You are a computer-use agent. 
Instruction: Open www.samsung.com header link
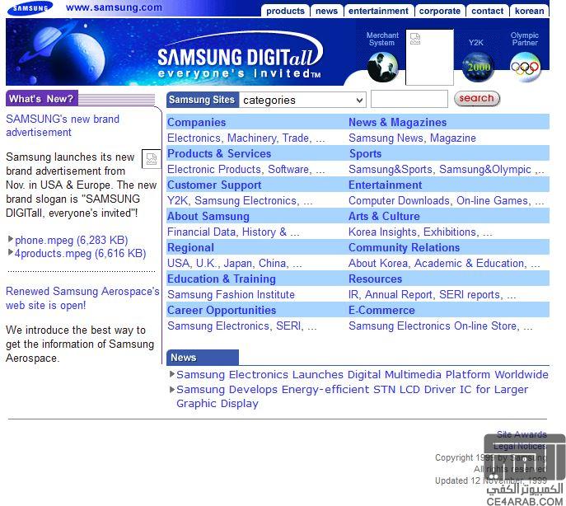tap(114, 7)
